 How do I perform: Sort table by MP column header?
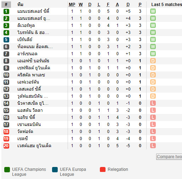[72, 5]
